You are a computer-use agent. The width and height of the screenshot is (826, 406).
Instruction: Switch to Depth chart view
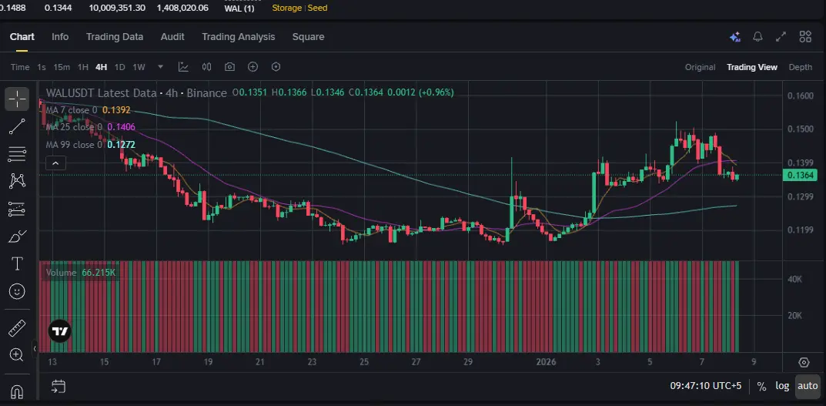tap(800, 67)
